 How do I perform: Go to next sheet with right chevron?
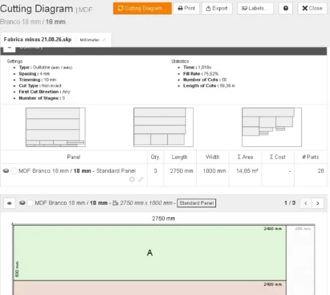[318, 203]
